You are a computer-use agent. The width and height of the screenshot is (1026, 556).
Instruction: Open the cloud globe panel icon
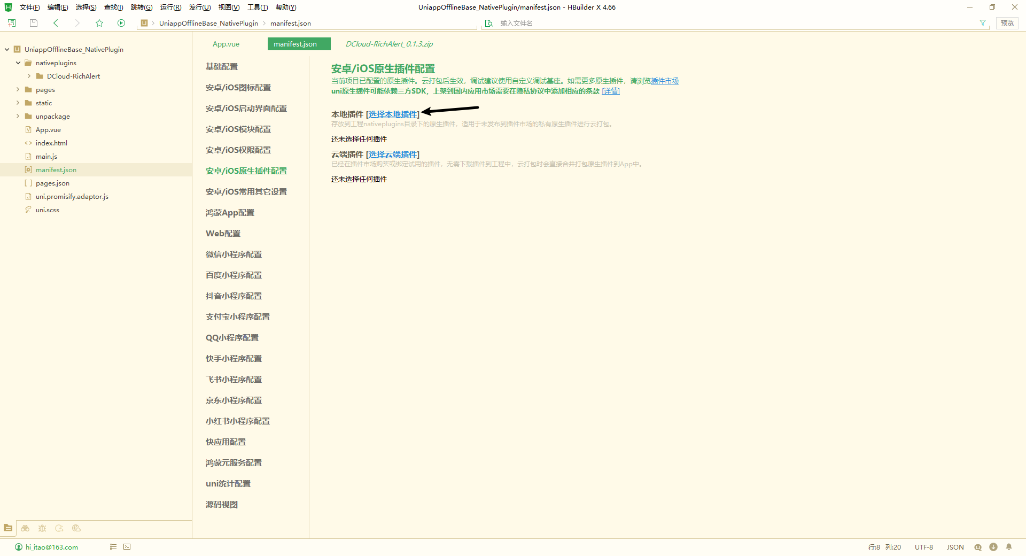pos(76,528)
